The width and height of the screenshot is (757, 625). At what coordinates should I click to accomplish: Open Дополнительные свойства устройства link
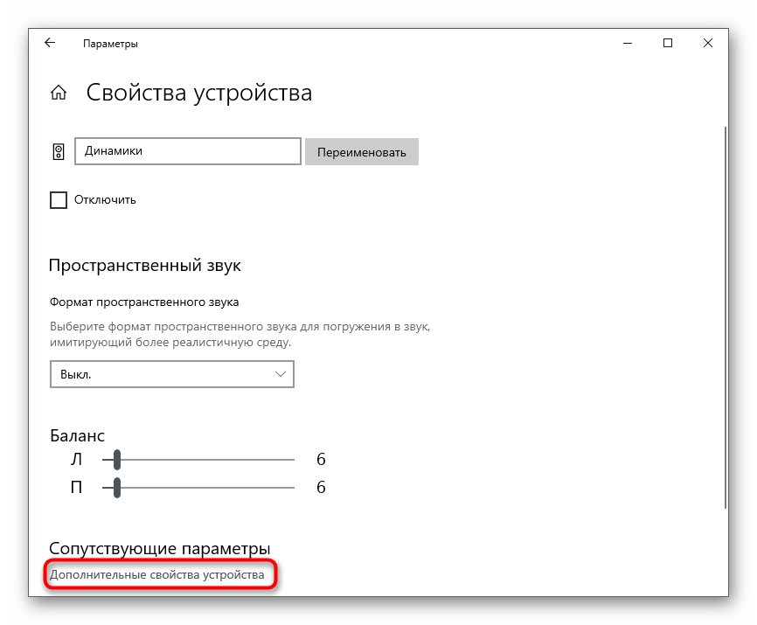(156, 574)
